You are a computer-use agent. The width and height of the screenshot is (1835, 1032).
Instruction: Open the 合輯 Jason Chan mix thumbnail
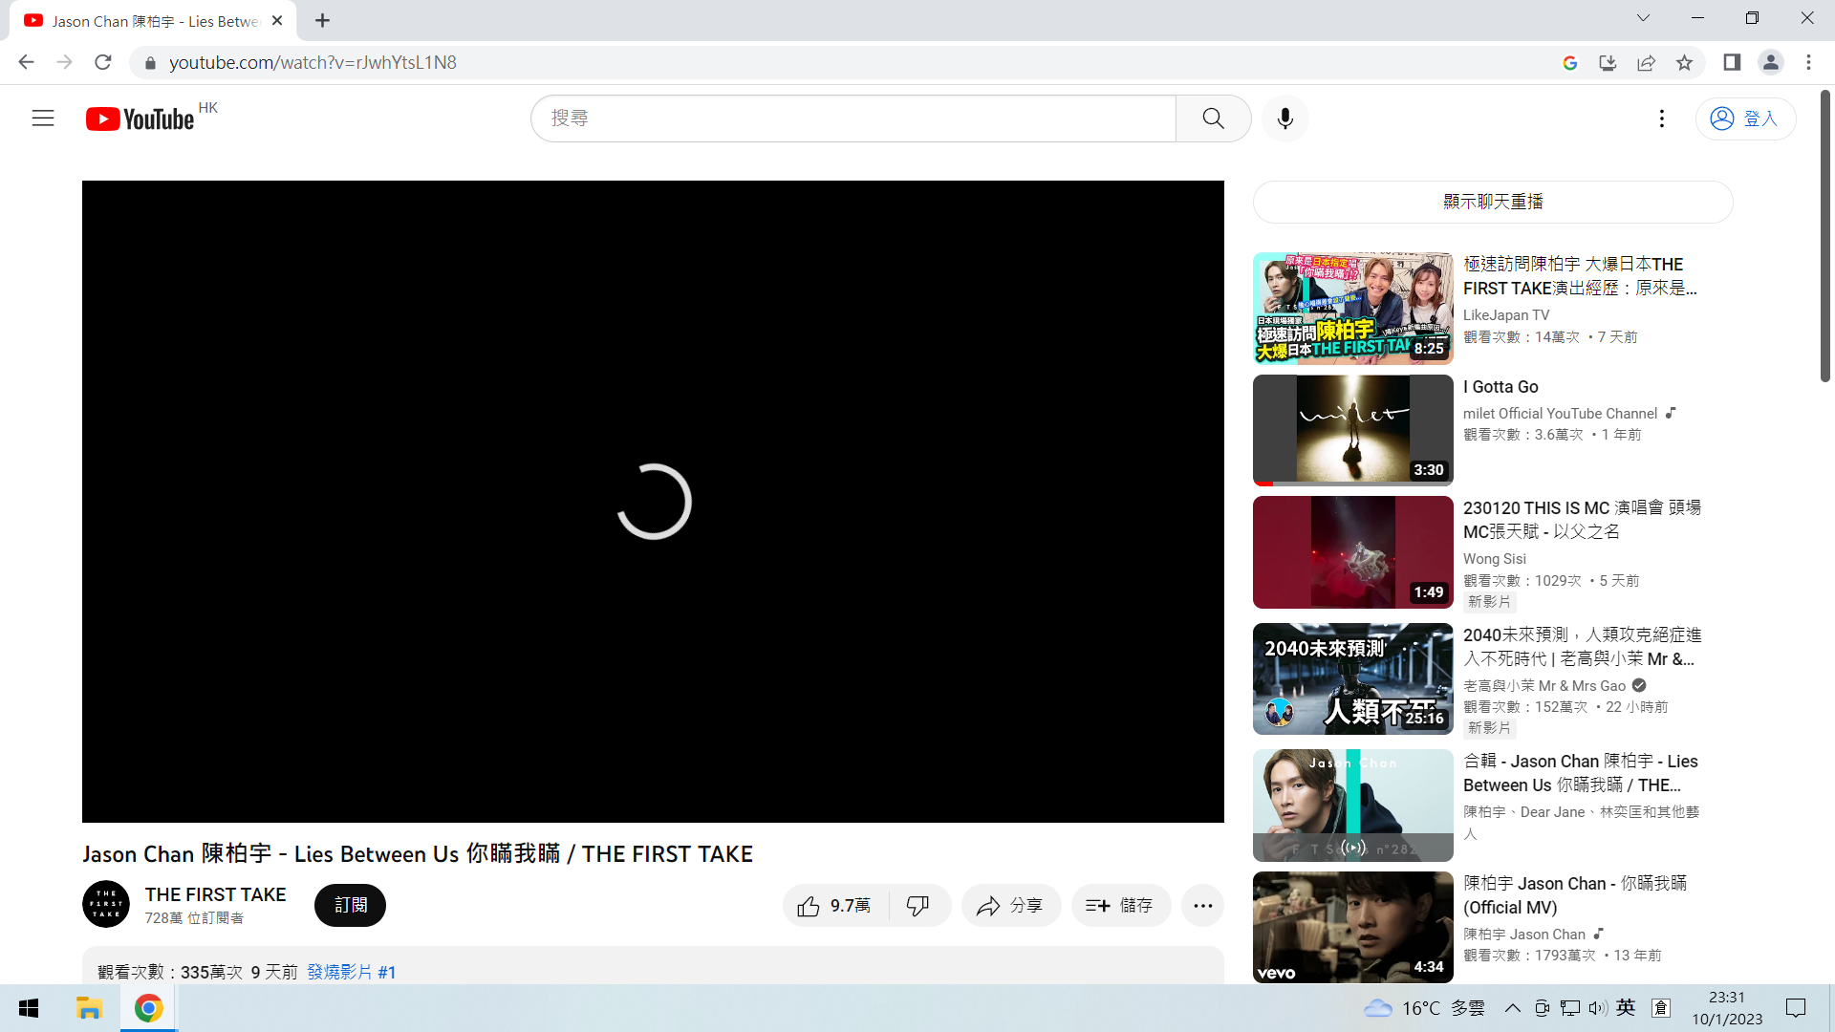click(1352, 806)
